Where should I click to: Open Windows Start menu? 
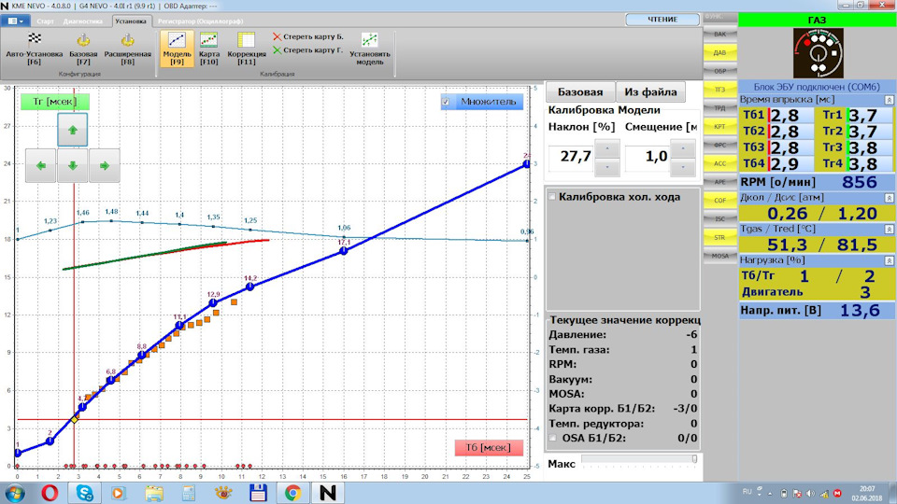(x=14, y=493)
